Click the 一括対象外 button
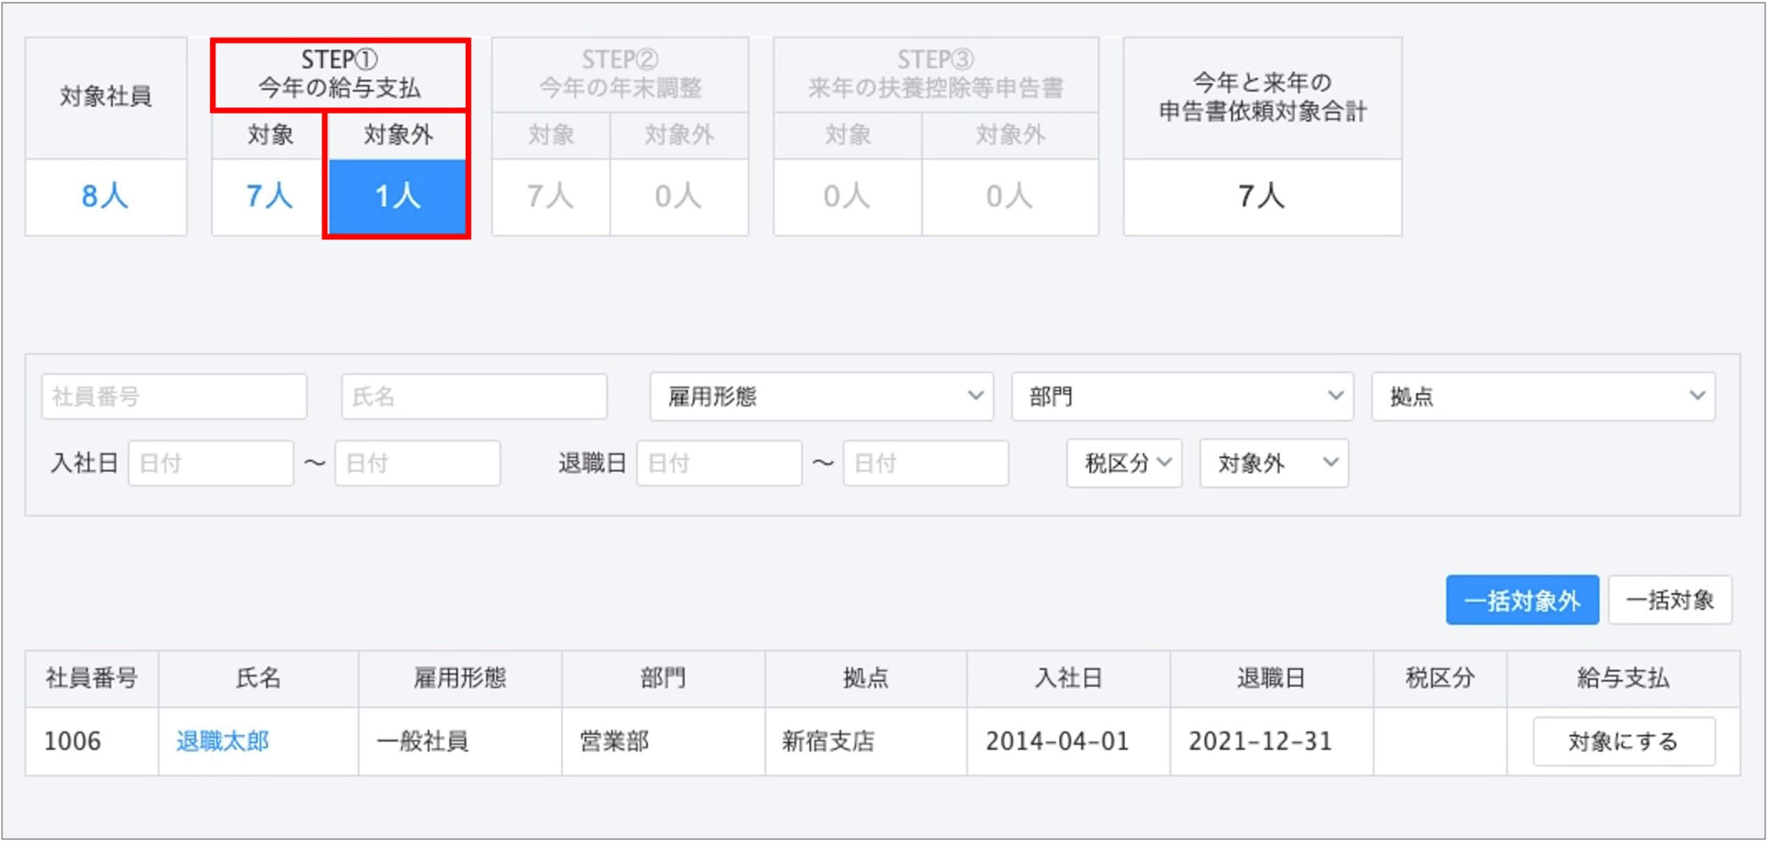 [x=1522, y=600]
